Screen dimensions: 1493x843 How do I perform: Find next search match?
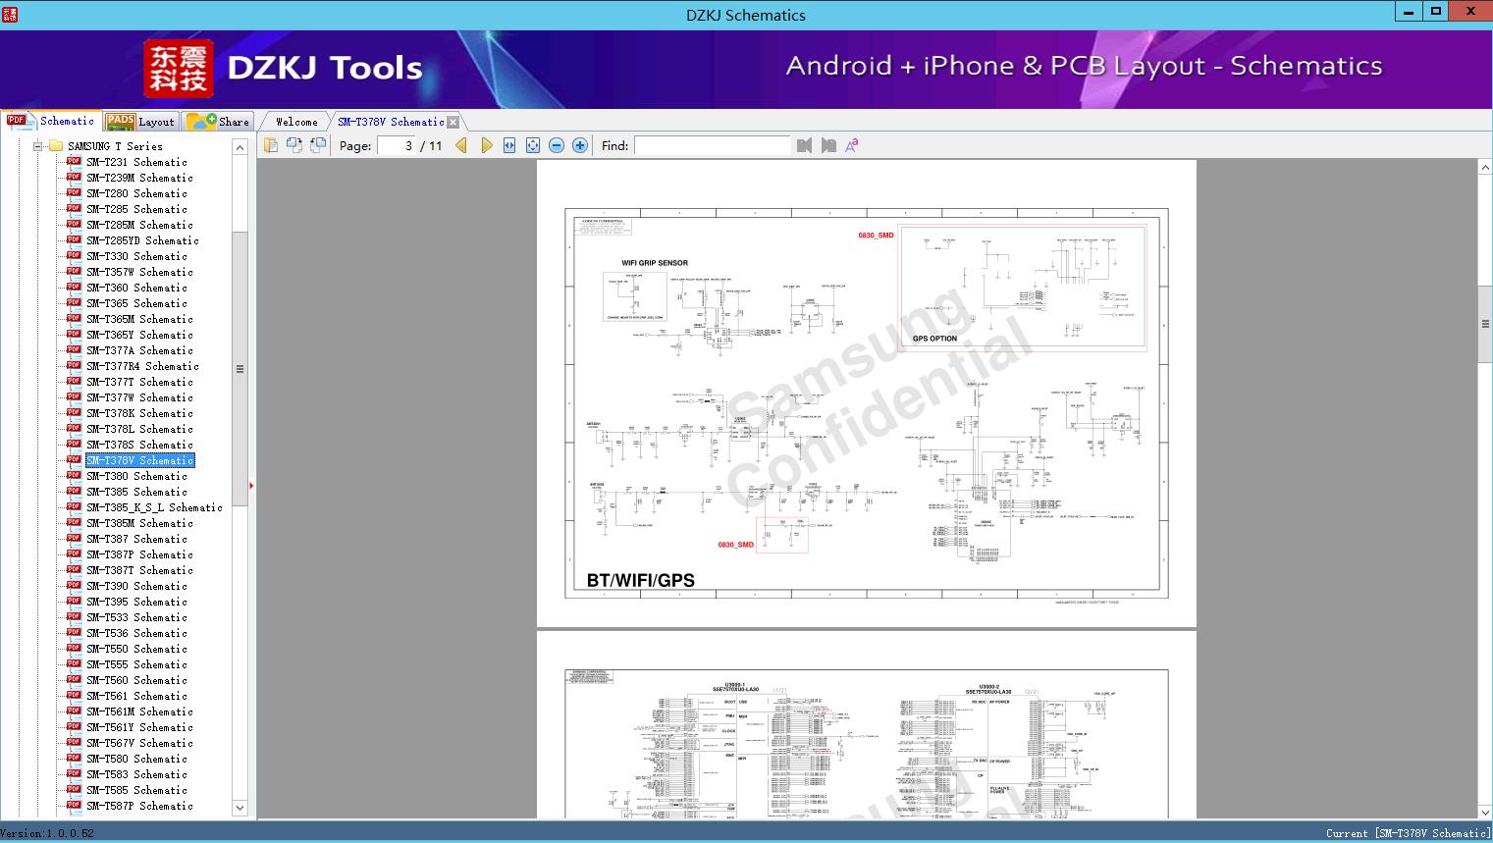(x=828, y=145)
